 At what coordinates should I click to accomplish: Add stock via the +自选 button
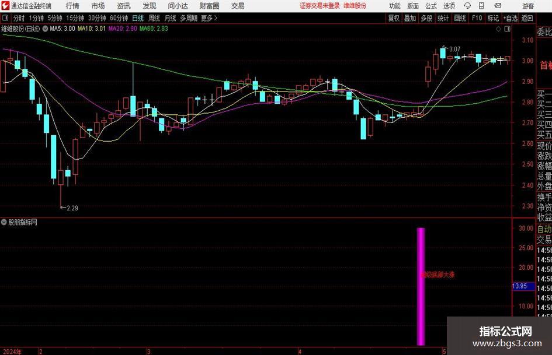pos(510,18)
